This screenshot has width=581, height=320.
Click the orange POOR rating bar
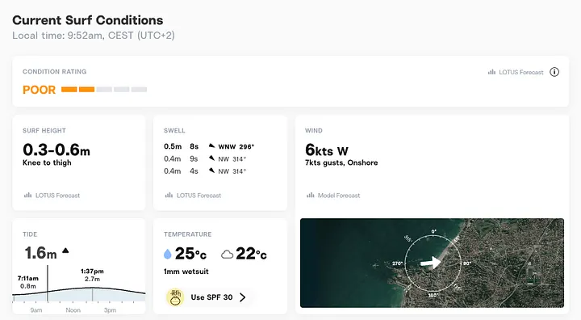click(77, 90)
